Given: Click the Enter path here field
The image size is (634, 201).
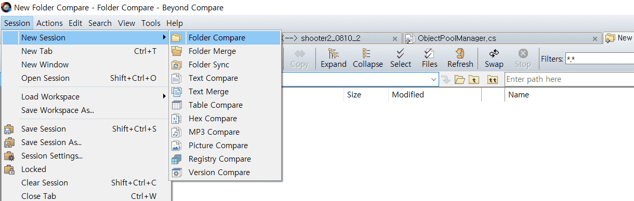Looking at the screenshot, I should click(x=569, y=79).
